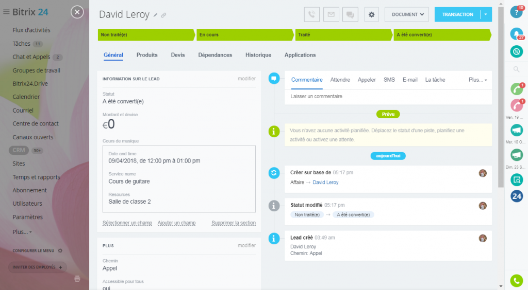This screenshot has height=290, width=528.
Task: Click the gear beside Configurer le menu
Action: click(x=60, y=251)
